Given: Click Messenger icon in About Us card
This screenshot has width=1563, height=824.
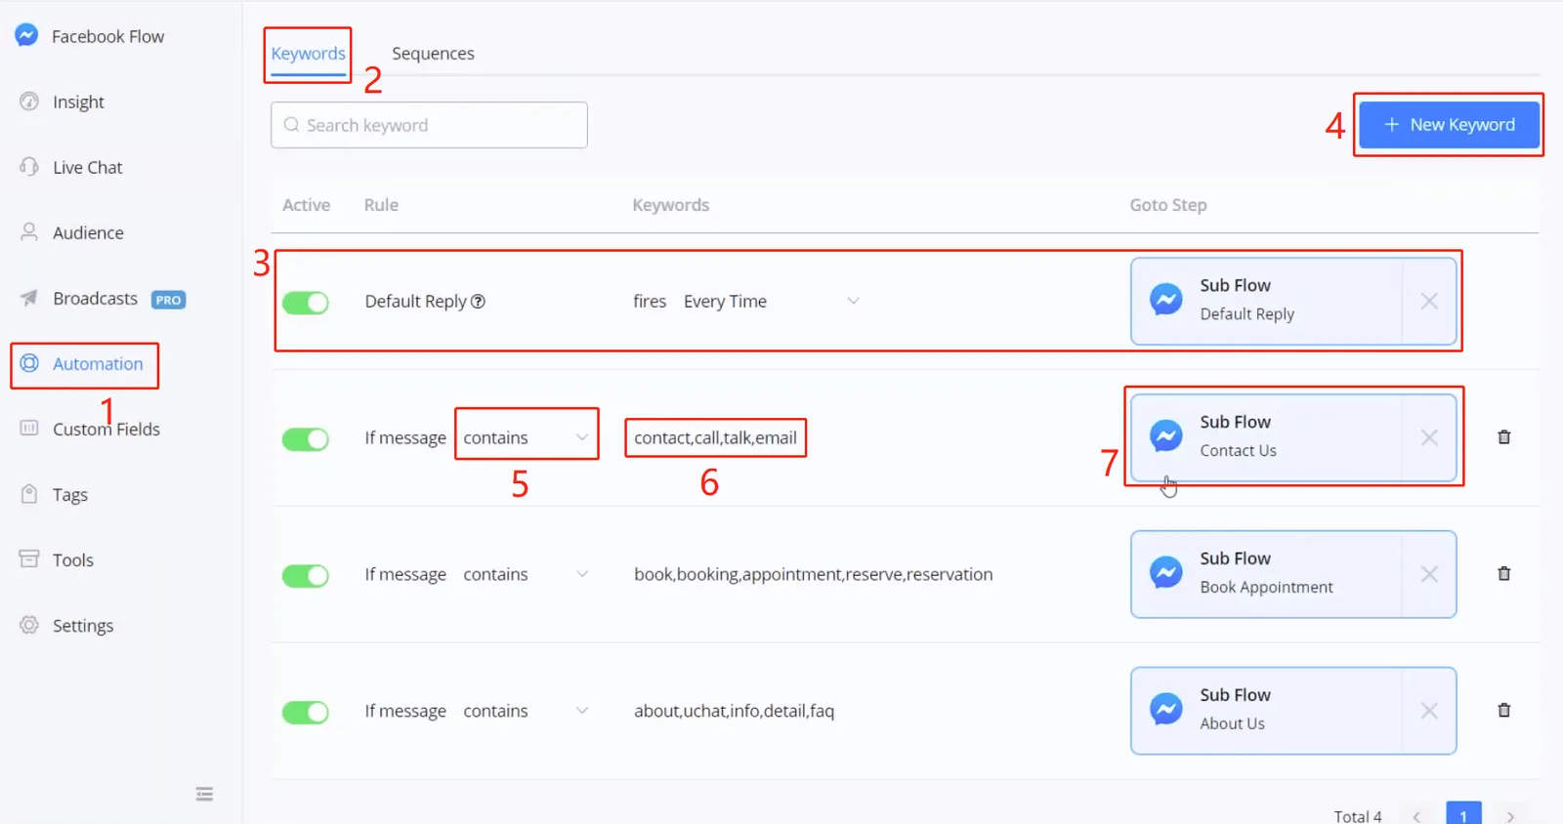Looking at the screenshot, I should pyautogui.click(x=1166, y=709).
